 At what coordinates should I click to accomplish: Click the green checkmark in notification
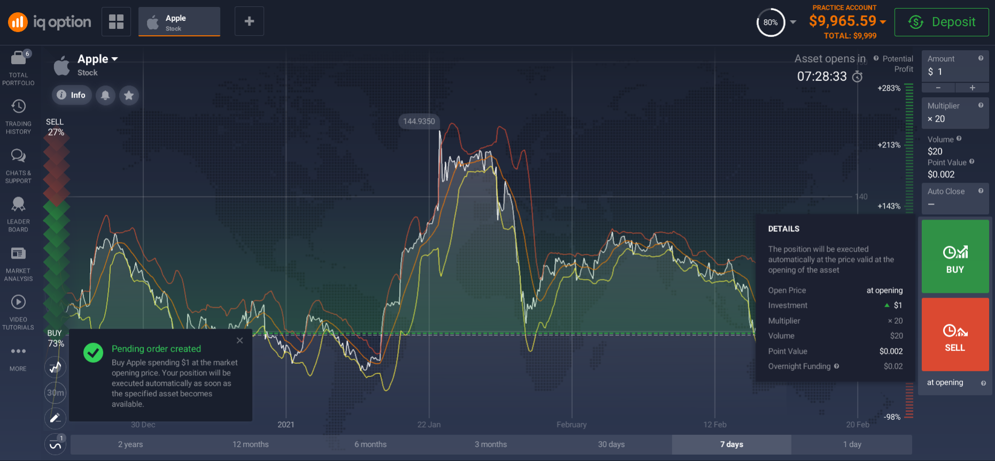click(x=94, y=353)
